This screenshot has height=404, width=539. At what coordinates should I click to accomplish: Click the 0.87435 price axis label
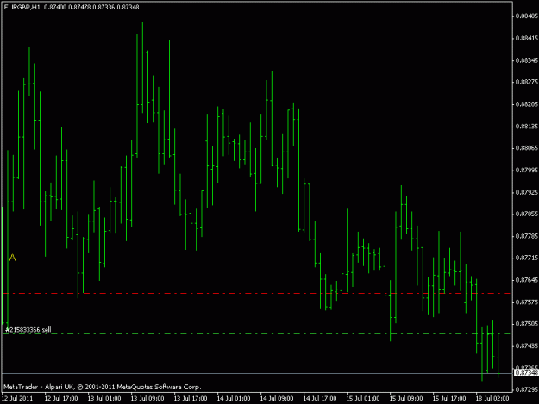[x=527, y=345]
